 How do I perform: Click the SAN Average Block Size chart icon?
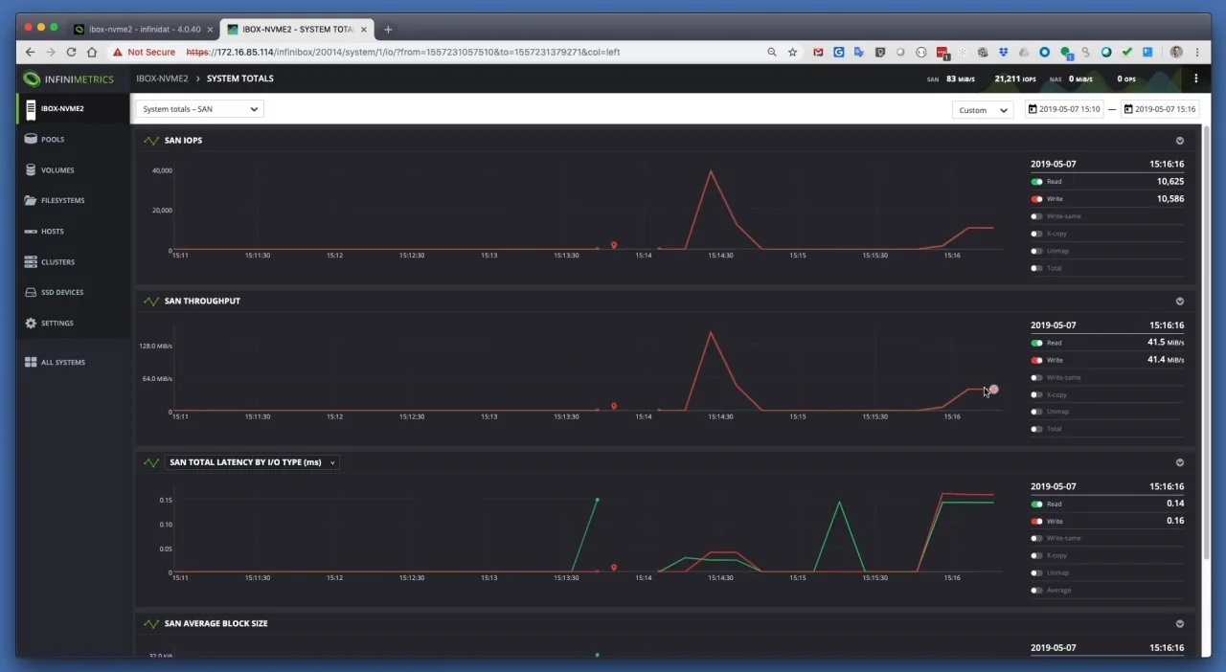(151, 623)
